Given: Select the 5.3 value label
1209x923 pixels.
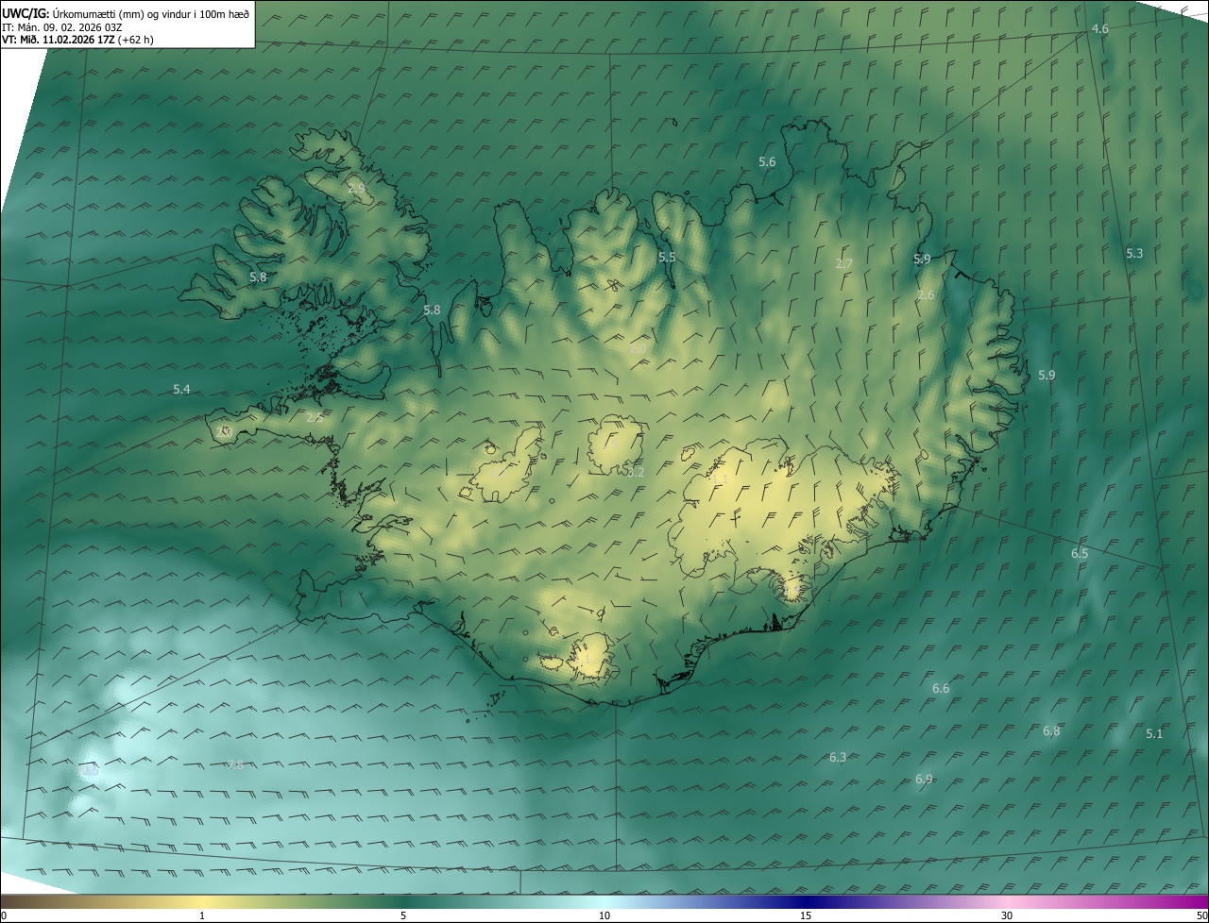Looking at the screenshot, I should point(1134,253).
